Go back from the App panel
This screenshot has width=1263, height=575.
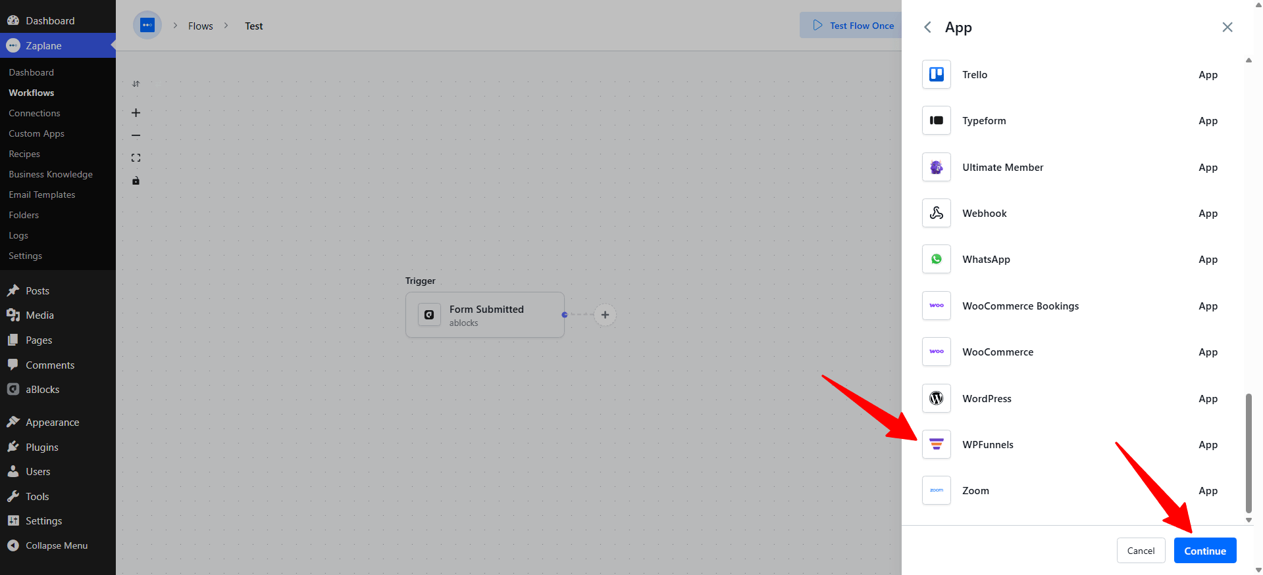pos(927,27)
